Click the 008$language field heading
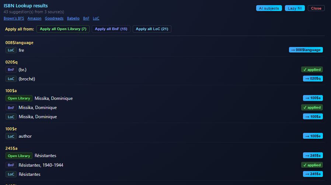Screen dimensions: 331x185 click(x=20, y=43)
